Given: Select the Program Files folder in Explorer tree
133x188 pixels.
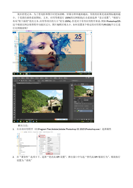Looking at the screenshot, I should pyautogui.click(x=21, y=143).
